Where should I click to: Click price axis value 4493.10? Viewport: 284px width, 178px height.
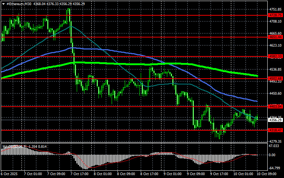(x=275, y=82)
